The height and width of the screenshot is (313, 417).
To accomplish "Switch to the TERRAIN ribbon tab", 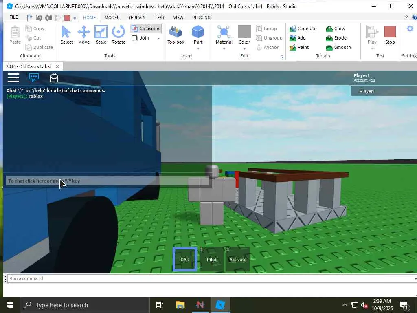I will click(137, 18).
